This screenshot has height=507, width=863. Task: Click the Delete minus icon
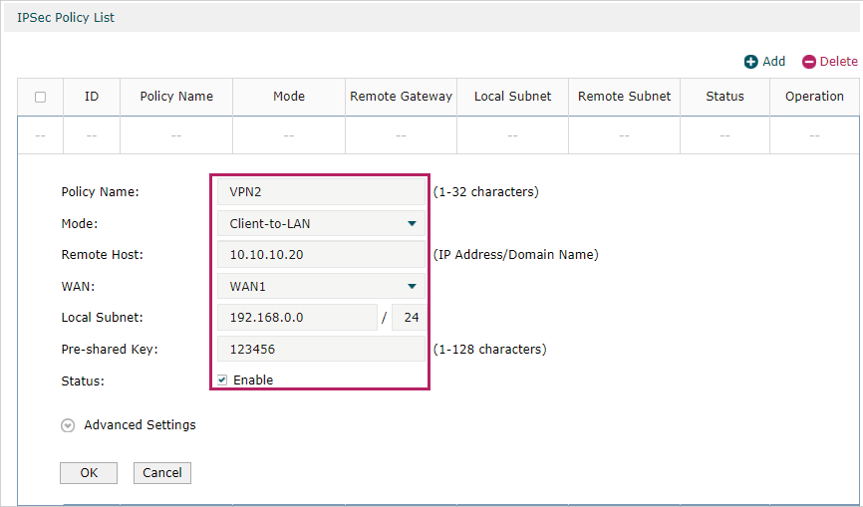coord(809,62)
